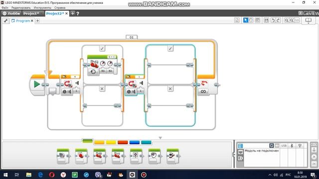
Task: Open the Редактировать menu
Action: (x=21, y=7)
